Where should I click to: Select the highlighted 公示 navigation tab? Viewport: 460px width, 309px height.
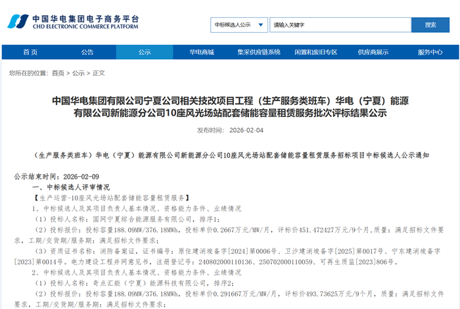145,52
